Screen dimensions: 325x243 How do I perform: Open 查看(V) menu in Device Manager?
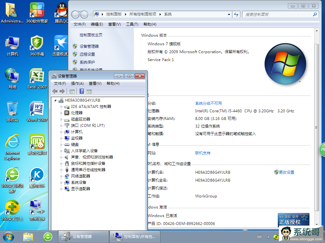[95, 84]
